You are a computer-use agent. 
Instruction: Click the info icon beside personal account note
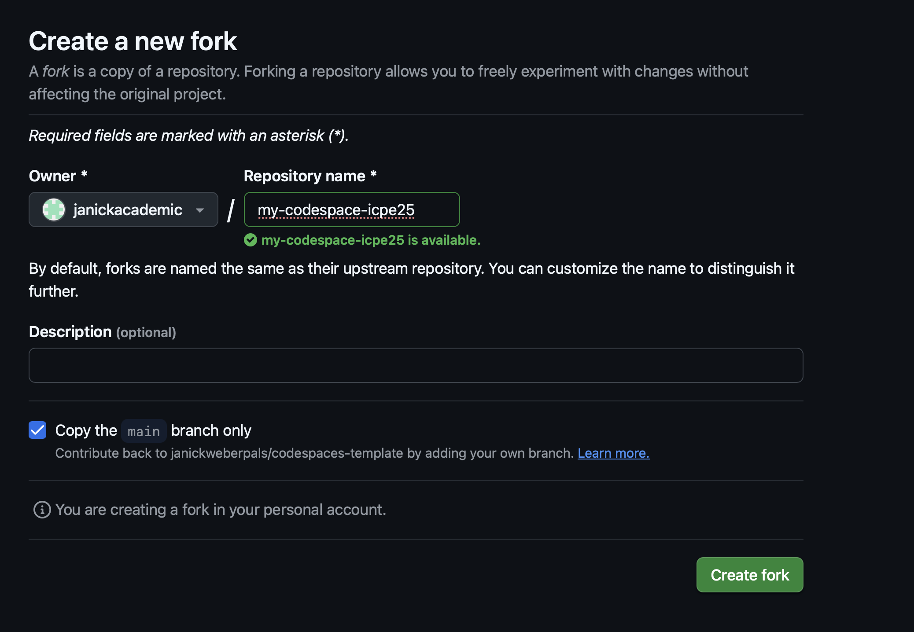pos(42,510)
